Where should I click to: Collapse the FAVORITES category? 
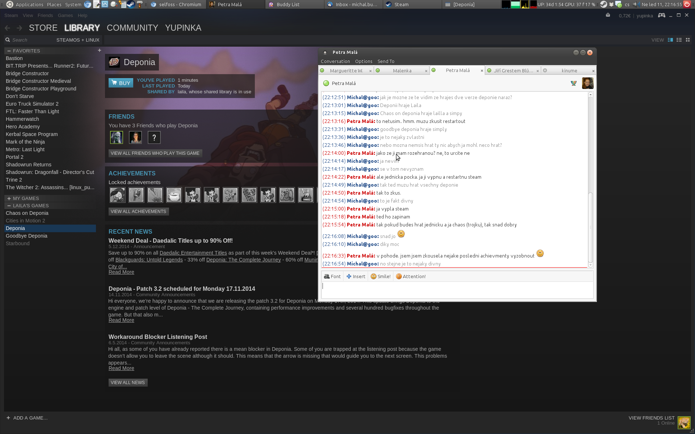[9, 51]
